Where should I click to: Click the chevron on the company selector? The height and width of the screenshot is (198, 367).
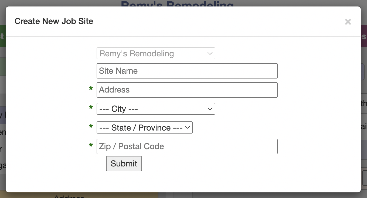pyautogui.click(x=210, y=53)
